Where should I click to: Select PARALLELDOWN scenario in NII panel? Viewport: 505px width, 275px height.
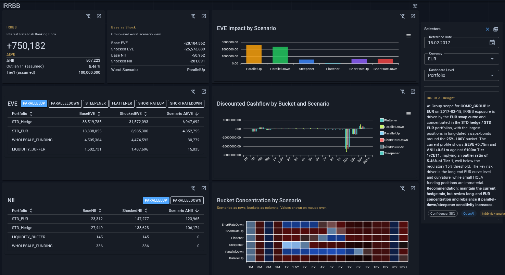187,200
